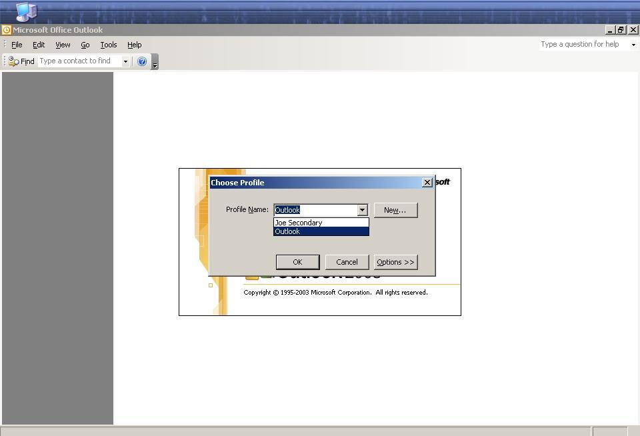Click the toolbar drag handle beside Find

[x=5, y=61]
